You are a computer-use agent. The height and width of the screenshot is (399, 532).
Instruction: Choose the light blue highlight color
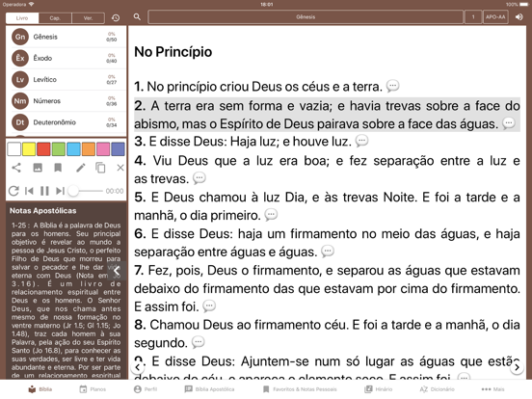(73, 149)
